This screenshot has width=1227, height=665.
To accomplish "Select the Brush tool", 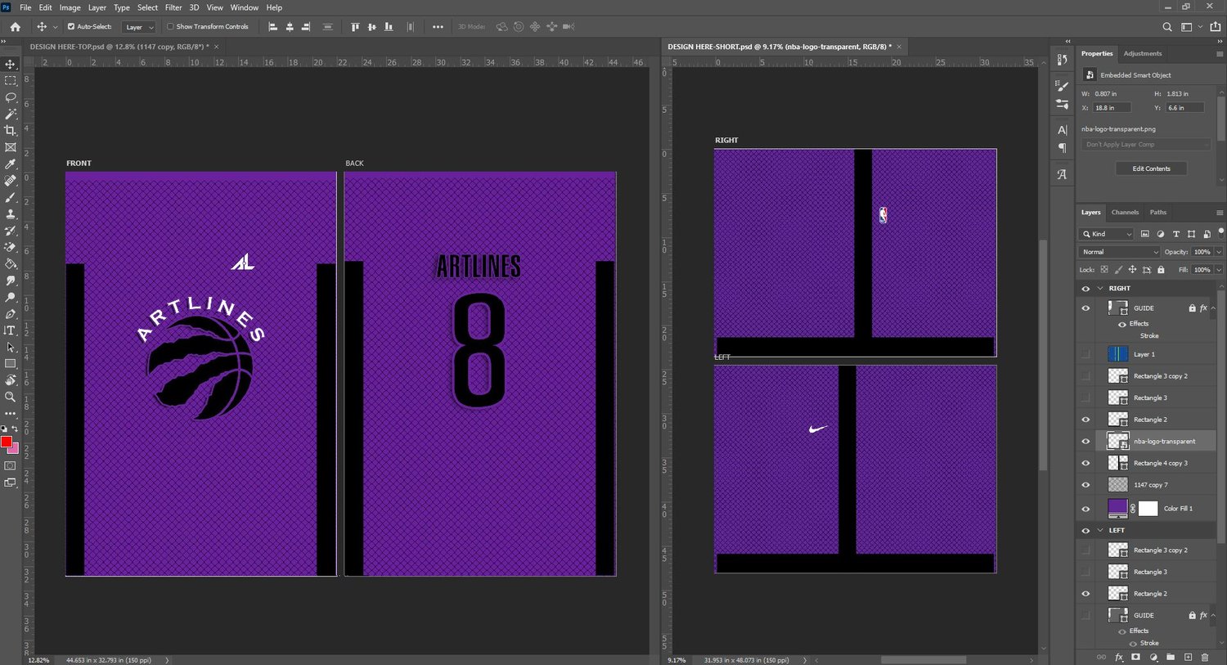I will point(11,197).
